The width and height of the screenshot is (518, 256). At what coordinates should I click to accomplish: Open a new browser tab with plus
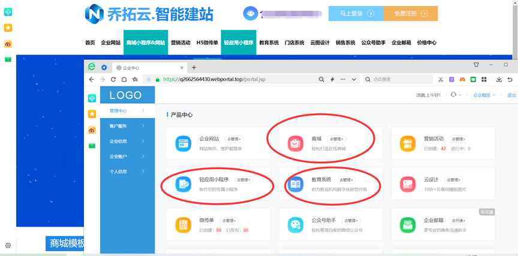(x=194, y=68)
